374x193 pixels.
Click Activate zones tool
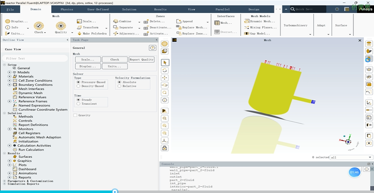tap(156, 33)
